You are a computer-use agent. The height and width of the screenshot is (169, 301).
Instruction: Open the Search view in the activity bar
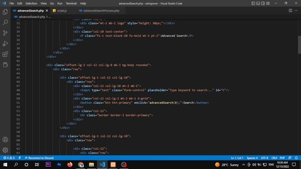[5, 23]
